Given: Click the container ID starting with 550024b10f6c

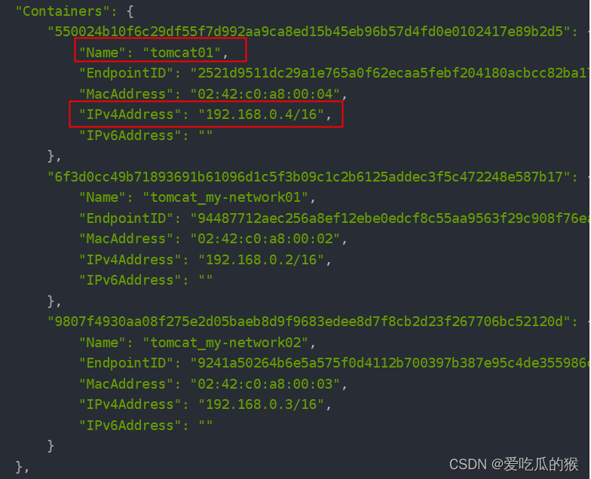Looking at the screenshot, I should (308, 32).
